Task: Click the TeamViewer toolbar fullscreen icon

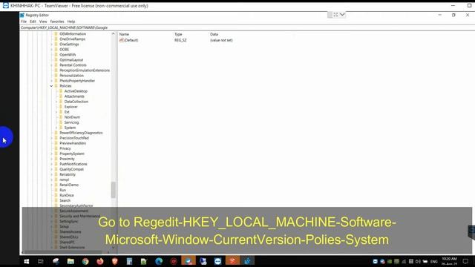Action: click(x=335, y=15)
